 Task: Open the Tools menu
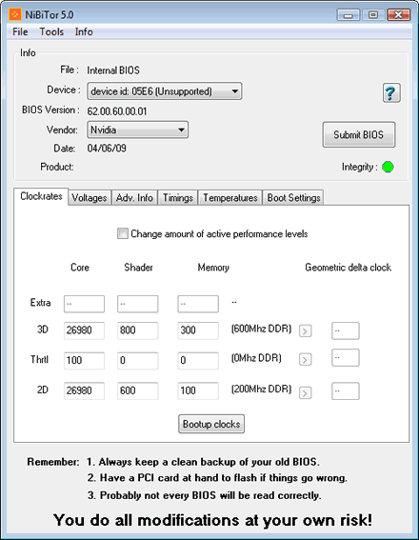[x=51, y=31]
